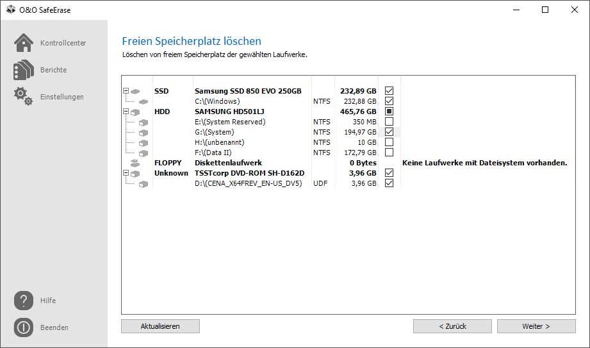Screen dimensions: 590x348
Task: Go back with the < Zurück button
Action: pos(452,326)
